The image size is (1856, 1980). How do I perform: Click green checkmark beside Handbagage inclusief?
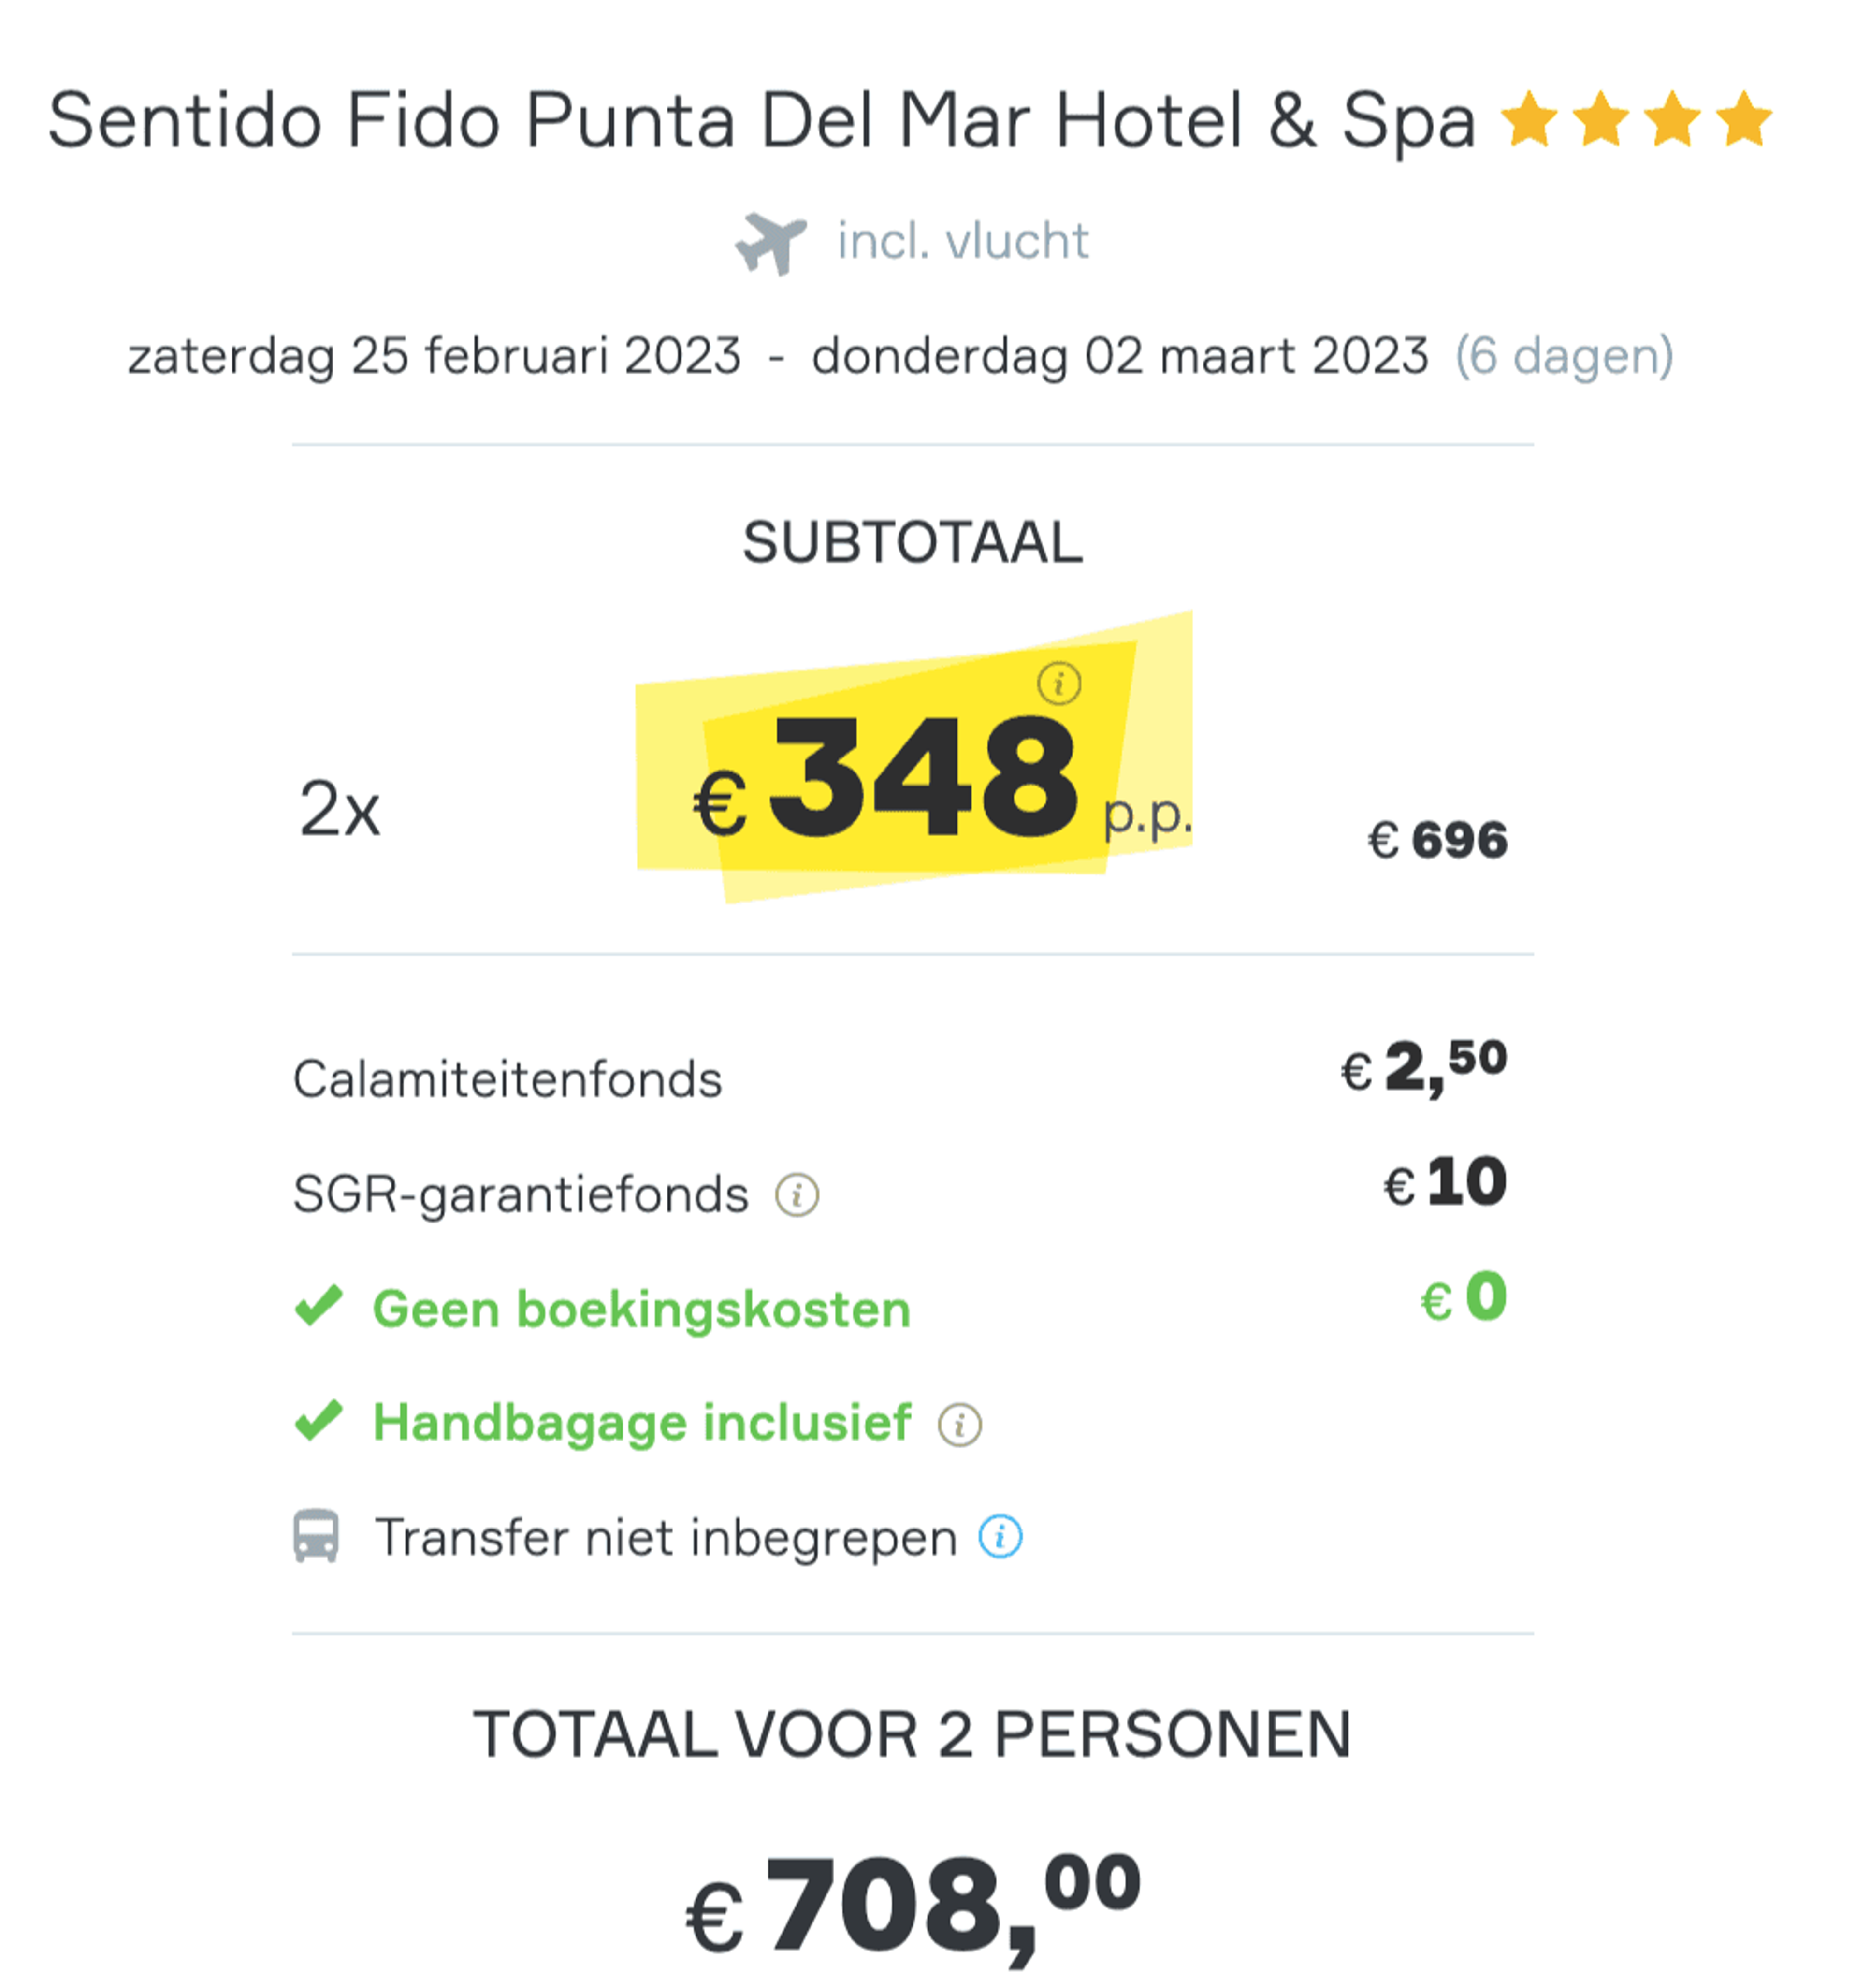pos(319,1420)
